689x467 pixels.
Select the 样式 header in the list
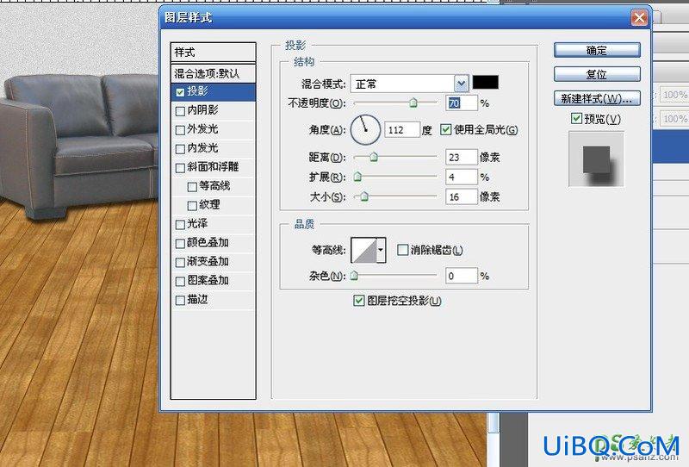[x=213, y=53]
